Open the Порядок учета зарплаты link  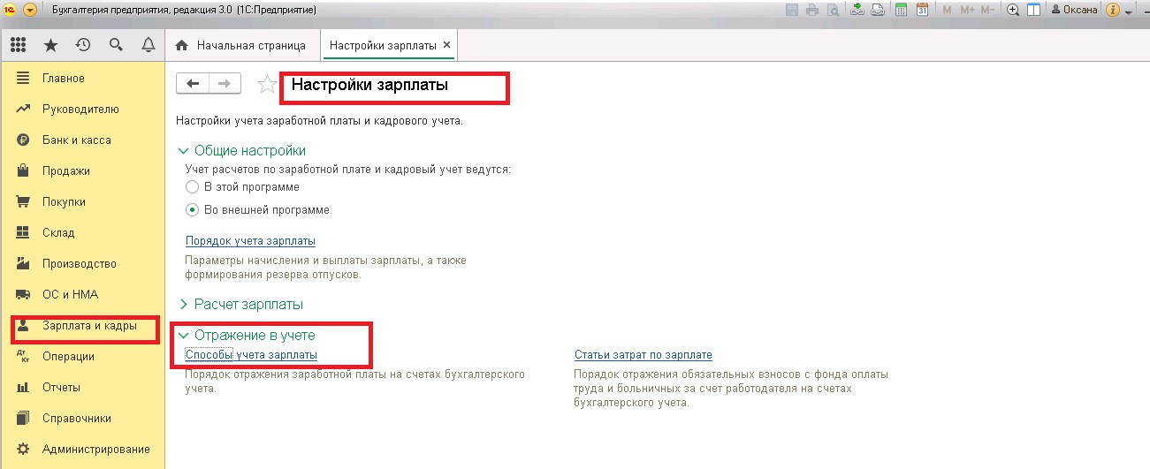(x=250, y=241)
